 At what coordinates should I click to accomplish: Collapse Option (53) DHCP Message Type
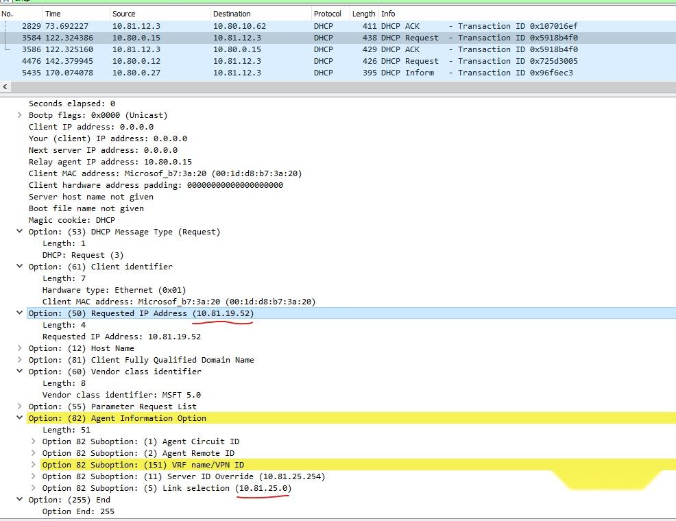coord(19,231)
